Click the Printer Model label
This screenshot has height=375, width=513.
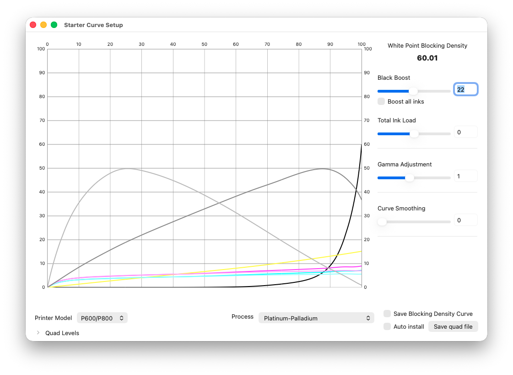pos(54,318)
